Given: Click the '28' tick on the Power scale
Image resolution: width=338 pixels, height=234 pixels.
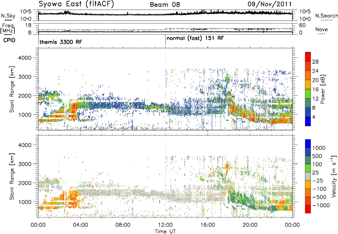Looking at the screenshot, I should point(315,62).
